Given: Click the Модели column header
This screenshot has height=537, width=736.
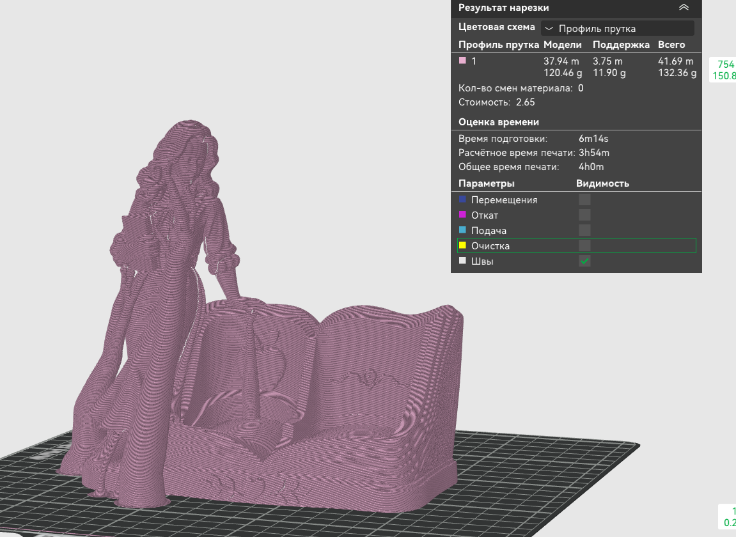Looking at the screenshot, I should pos(562,45).
